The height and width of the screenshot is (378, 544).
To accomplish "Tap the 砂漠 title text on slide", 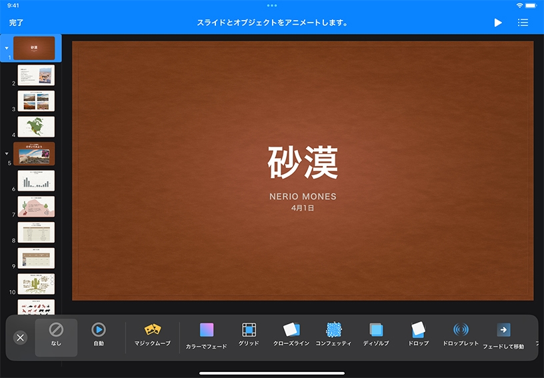I will pos(303,163).
